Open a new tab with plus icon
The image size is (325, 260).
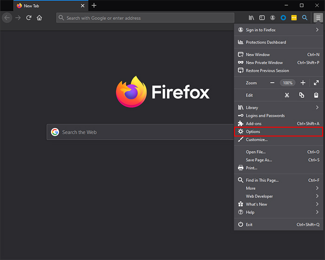tap(94, 6)
